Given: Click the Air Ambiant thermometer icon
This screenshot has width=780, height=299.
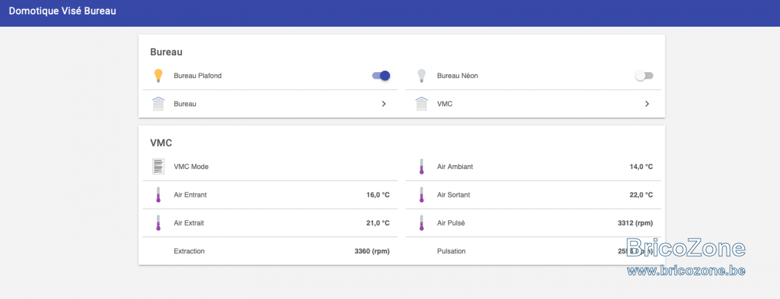Looking at the screenshot, I should pyautogui.click(x=421, y=166).
